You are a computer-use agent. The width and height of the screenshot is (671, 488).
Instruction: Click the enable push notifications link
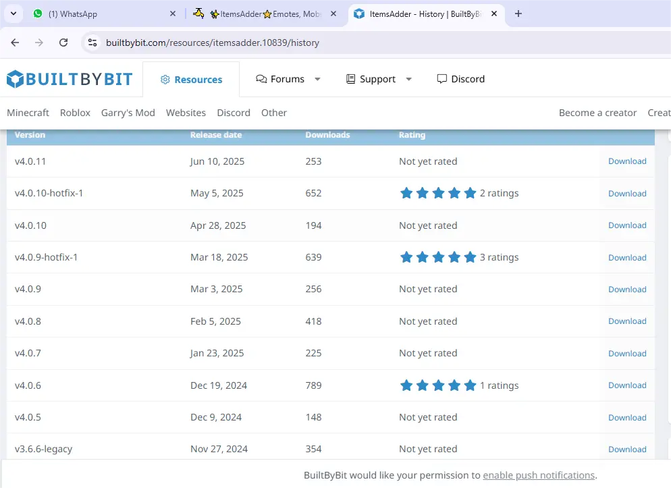coord(539,475)
